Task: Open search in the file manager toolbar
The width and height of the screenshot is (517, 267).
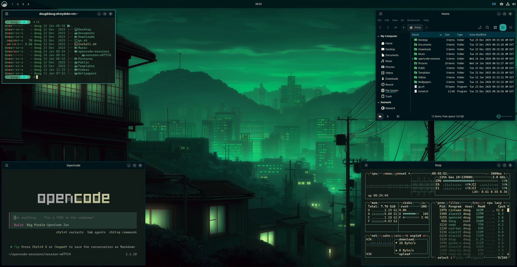Action: [x=487, y=28]
